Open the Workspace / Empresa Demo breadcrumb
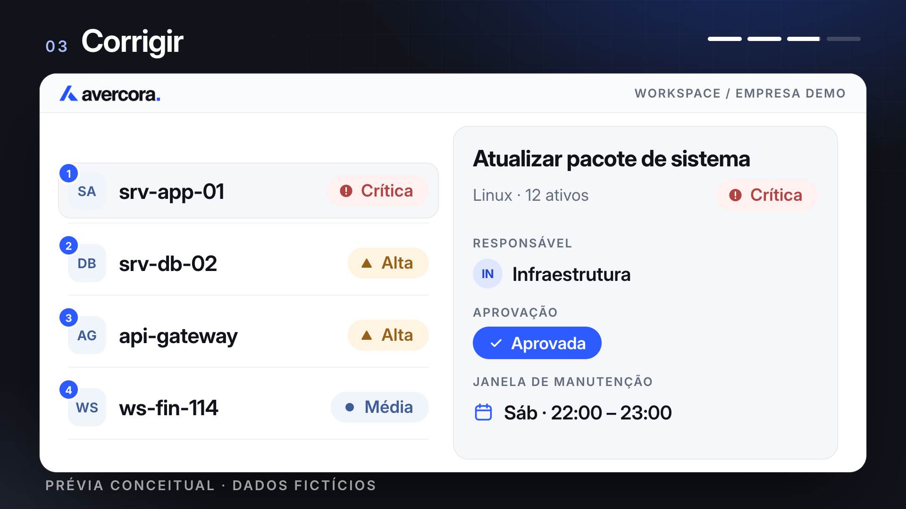 coord(740,93)
